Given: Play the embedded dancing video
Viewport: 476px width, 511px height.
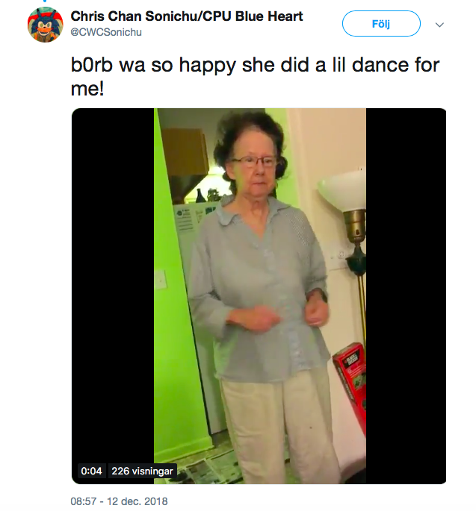Looking at the screenshot, I should pos(259,296).
